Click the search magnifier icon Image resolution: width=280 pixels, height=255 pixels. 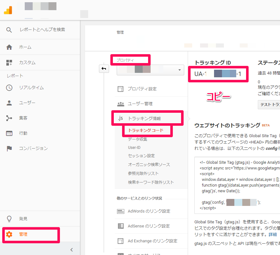(9, 30)
